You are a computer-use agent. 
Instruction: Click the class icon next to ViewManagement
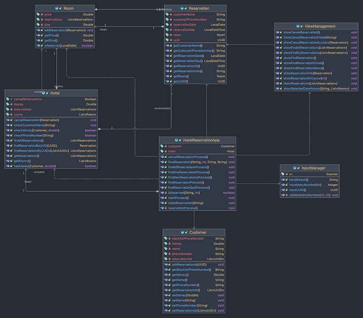(x=298, y=26)
